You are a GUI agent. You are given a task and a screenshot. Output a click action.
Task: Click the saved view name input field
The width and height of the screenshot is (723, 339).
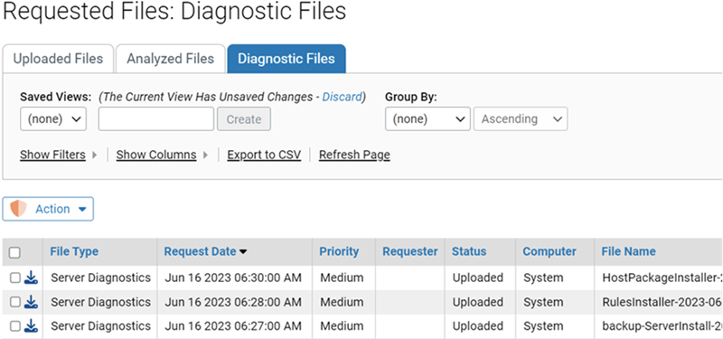(x=156, y=119)
